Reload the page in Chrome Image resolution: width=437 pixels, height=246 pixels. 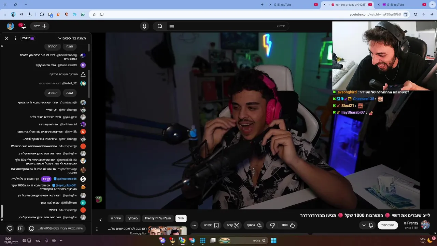pyautogui.click(x=415, y=14)
